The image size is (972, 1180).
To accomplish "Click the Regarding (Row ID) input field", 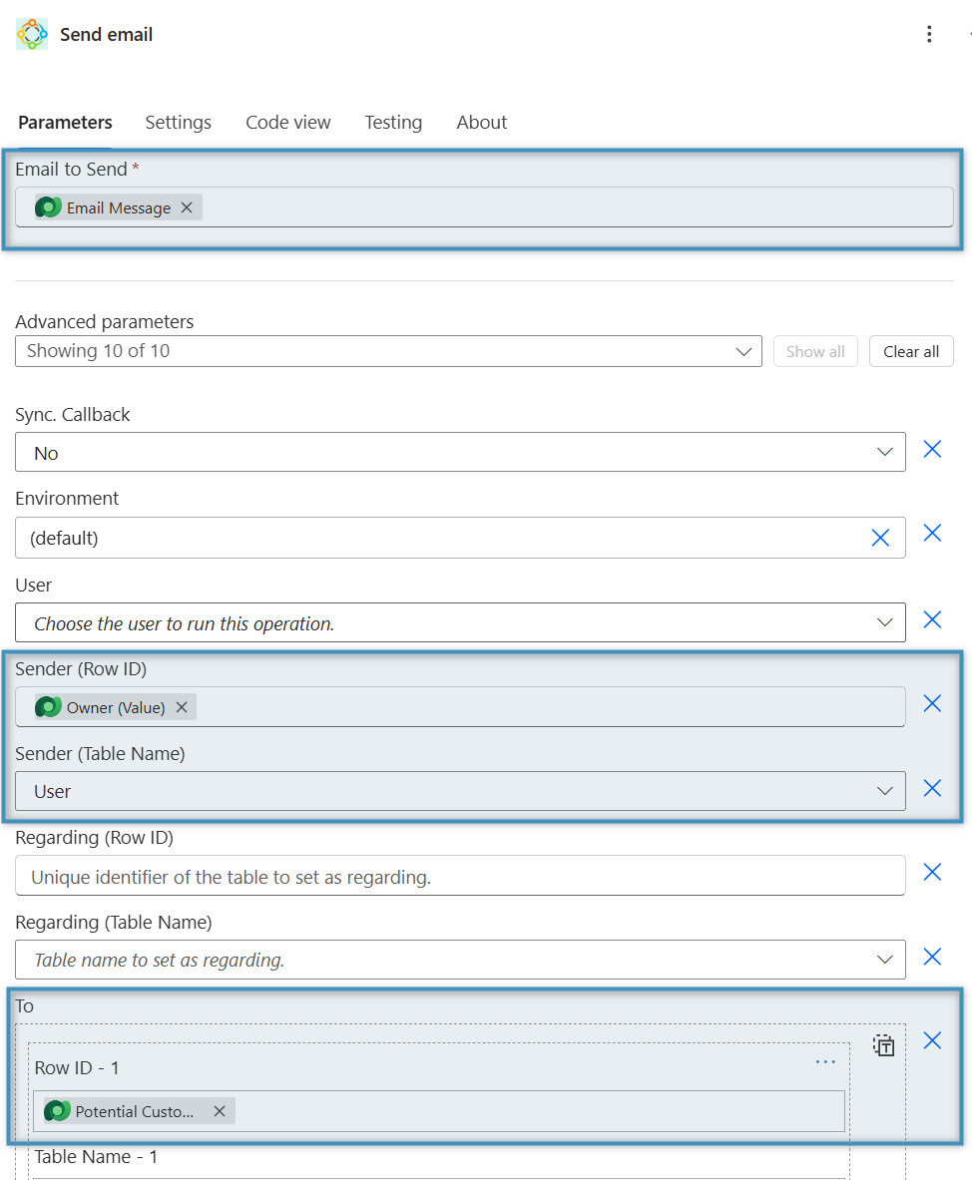I will click(459, 877).
